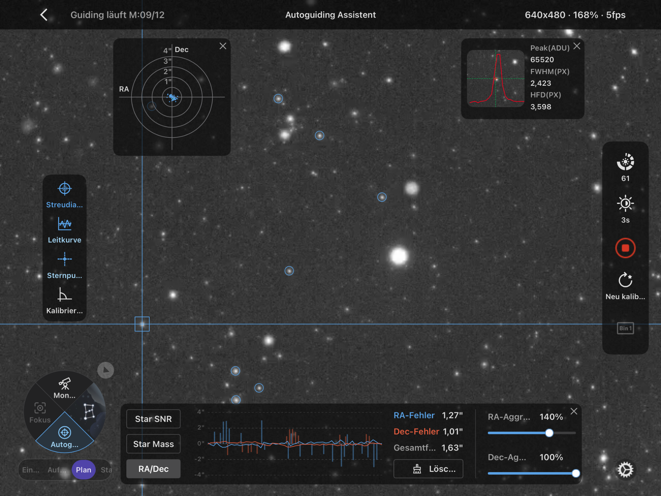Open settings gear at bottom right
This screenshot has width=661, height=496.
pyautogui.click(x=625, y=470)
